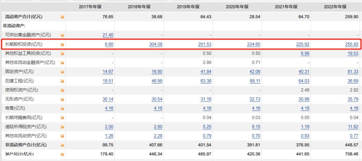The height and width of the screenshot is (161, 362).
Task: Click the 非流动资产: section label
Action: pyautogui.click(x=14, y=26)
